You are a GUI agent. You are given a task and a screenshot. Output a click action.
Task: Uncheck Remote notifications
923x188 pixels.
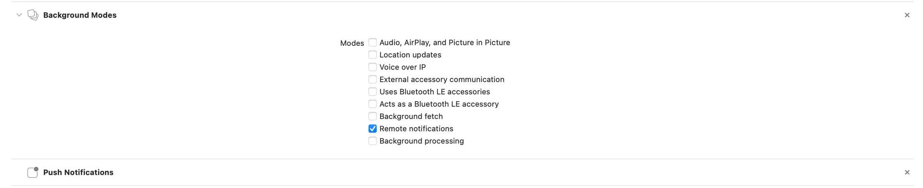point(372,129)
